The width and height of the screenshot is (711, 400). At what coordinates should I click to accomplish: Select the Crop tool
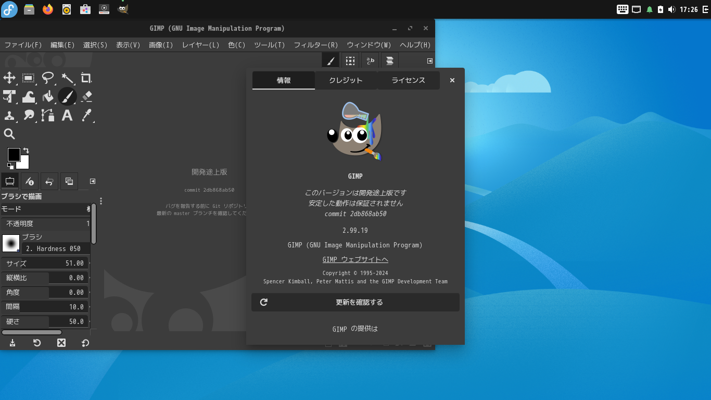pyautogui.click(x=86, y=78)
